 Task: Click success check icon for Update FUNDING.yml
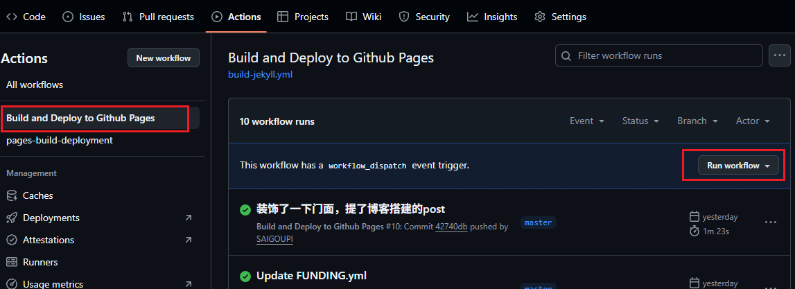tap(245, 277)
